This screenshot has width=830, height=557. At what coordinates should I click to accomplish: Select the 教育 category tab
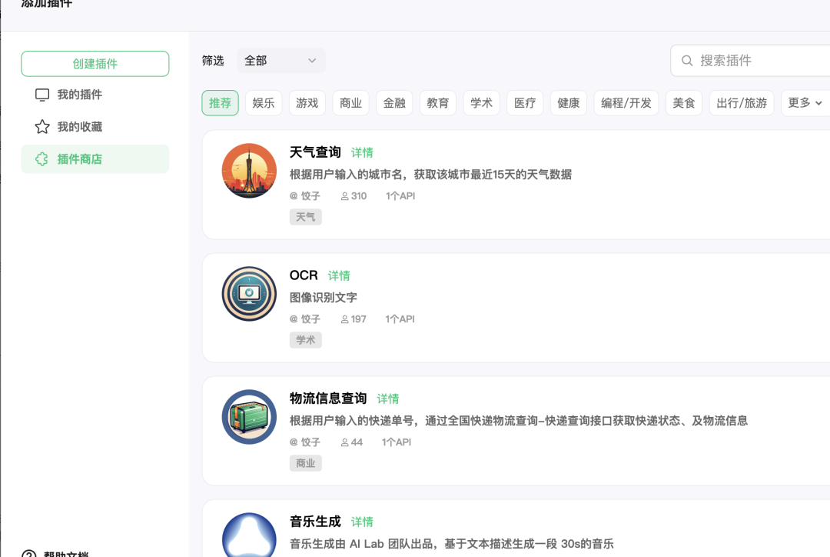(438, 103)
